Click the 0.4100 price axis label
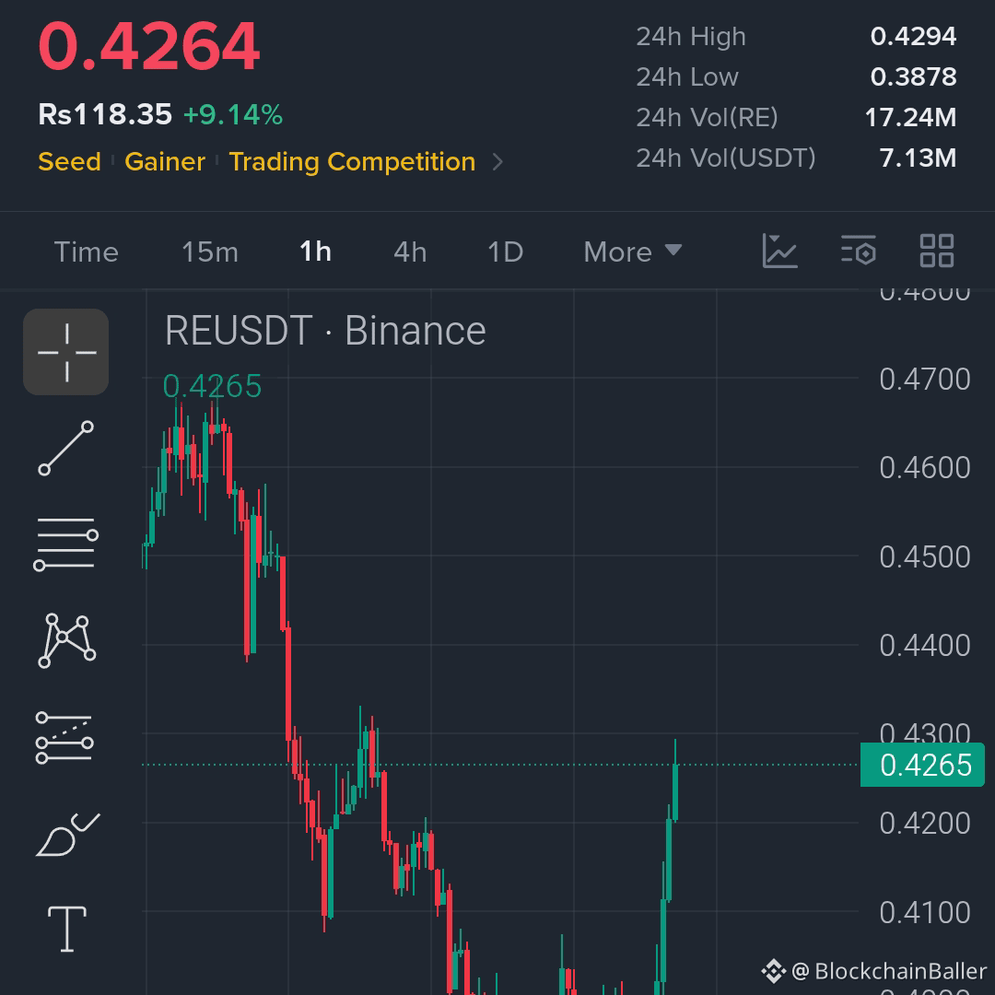This screenshot has height=995, width=995. pos(925,912)
